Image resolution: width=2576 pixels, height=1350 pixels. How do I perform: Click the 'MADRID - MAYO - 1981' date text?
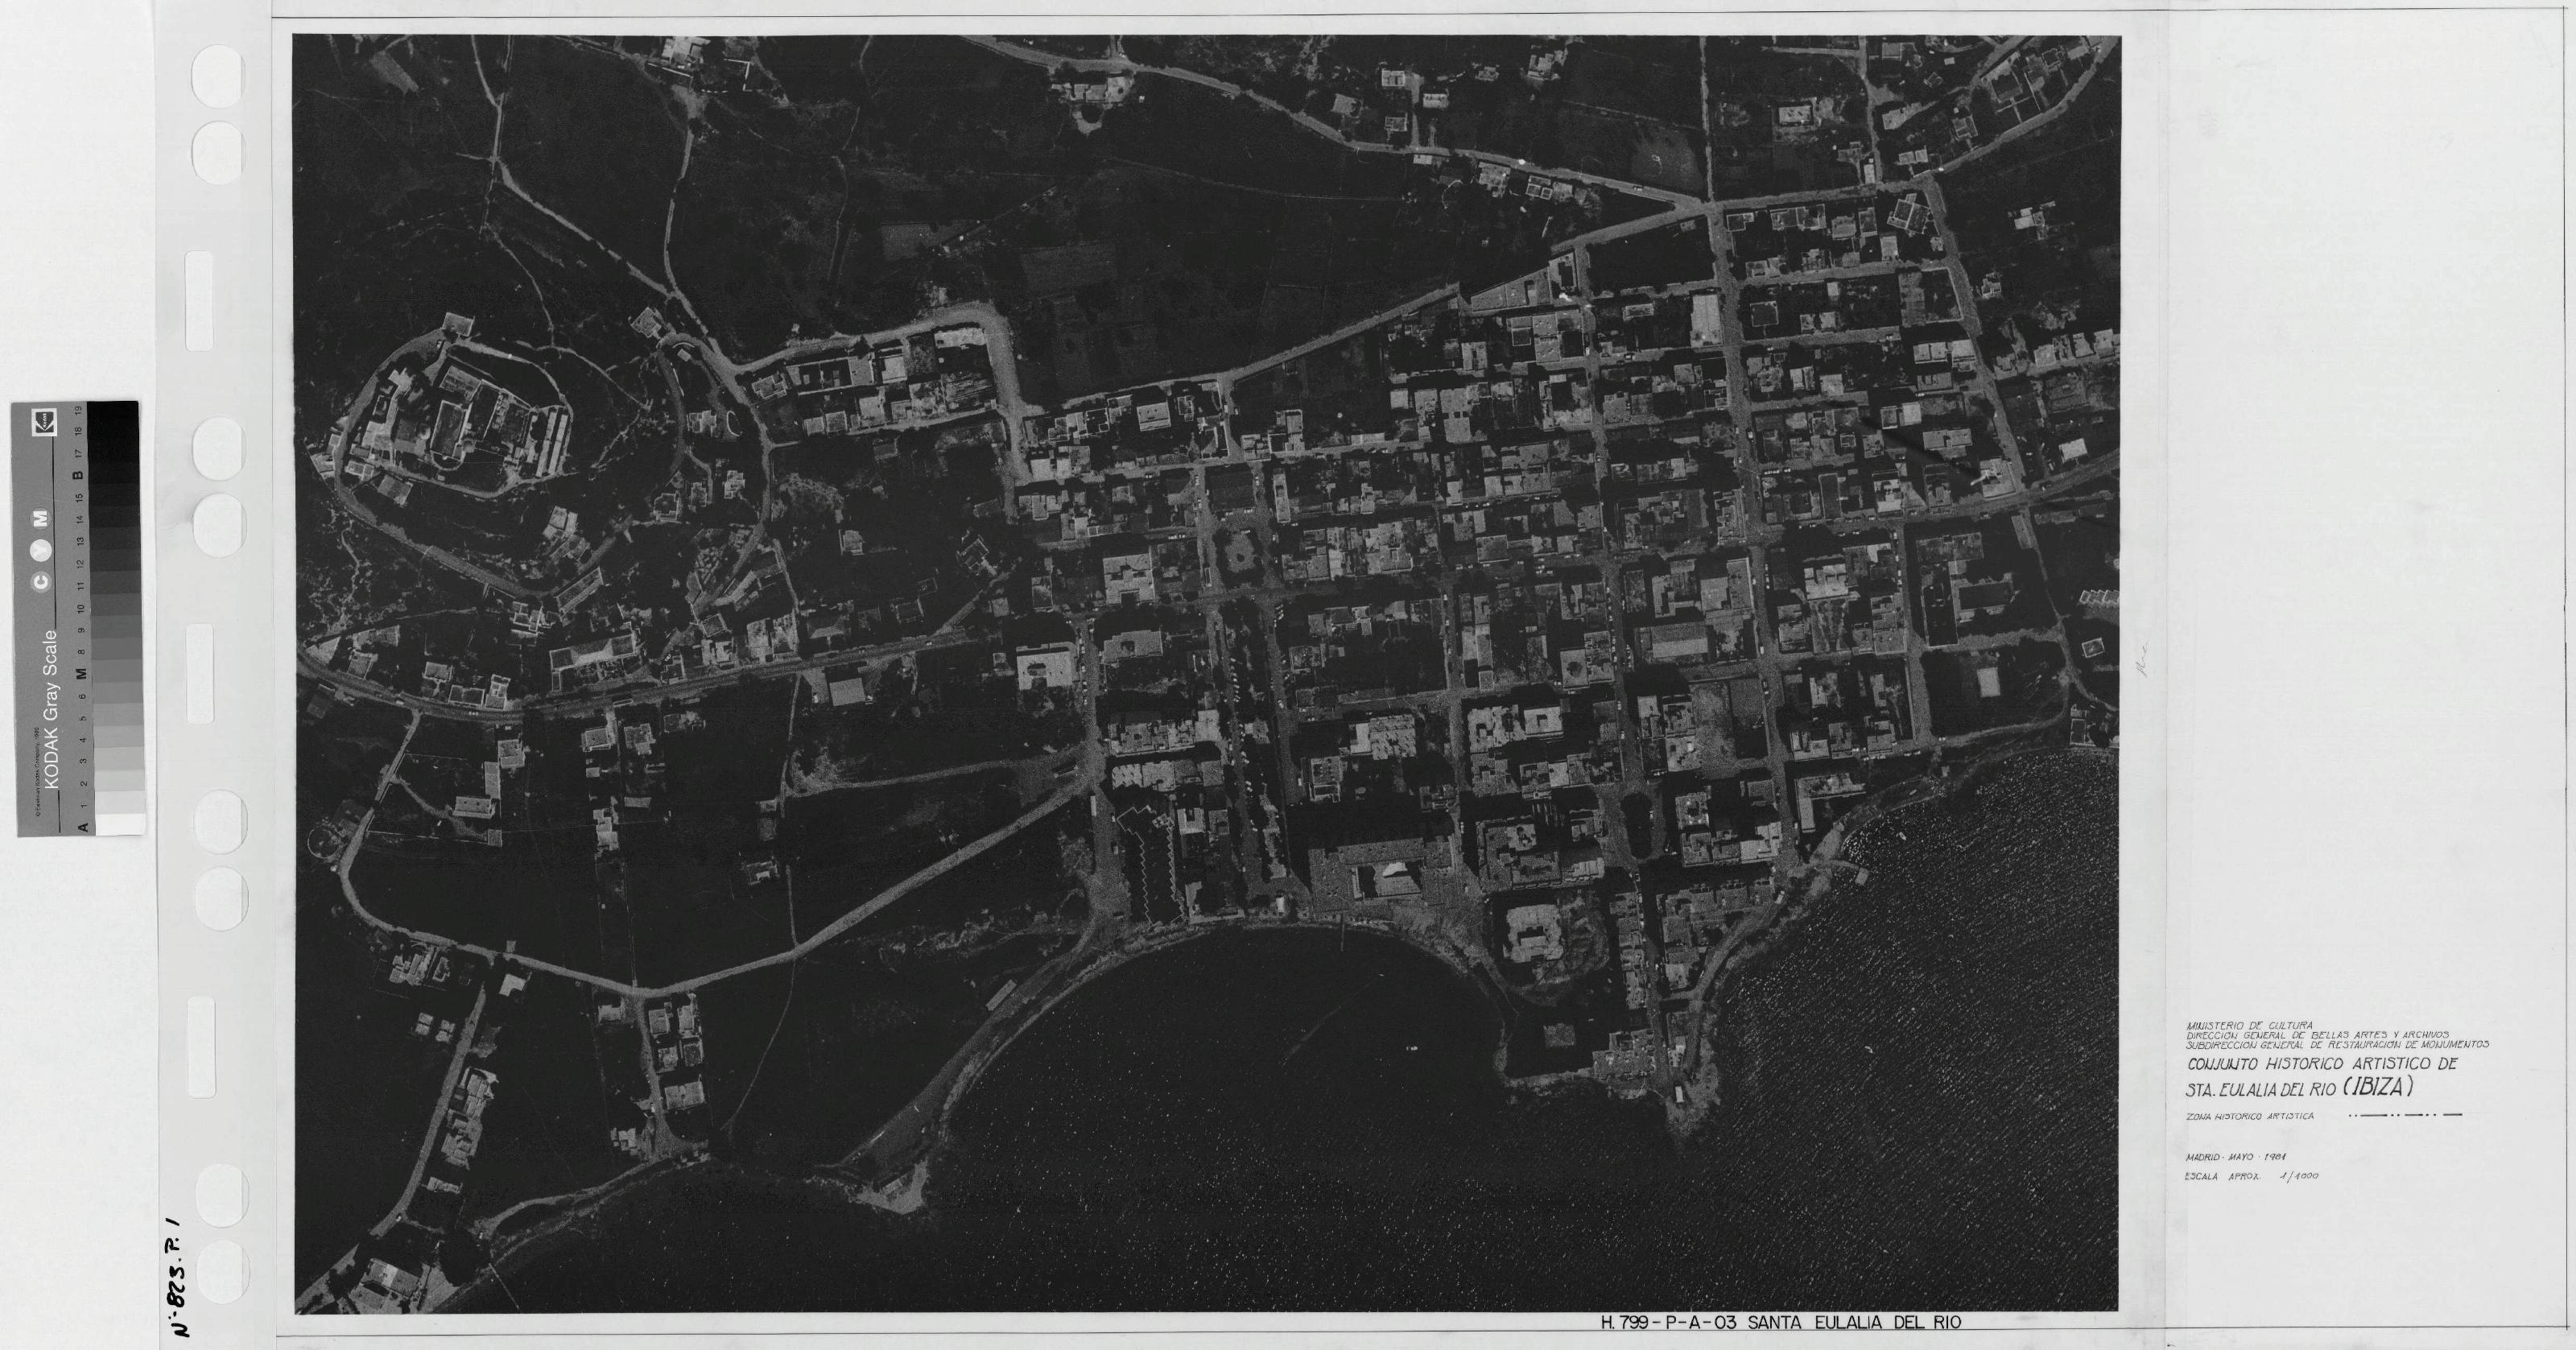pyautogui.click(x=2237, y=1157)
